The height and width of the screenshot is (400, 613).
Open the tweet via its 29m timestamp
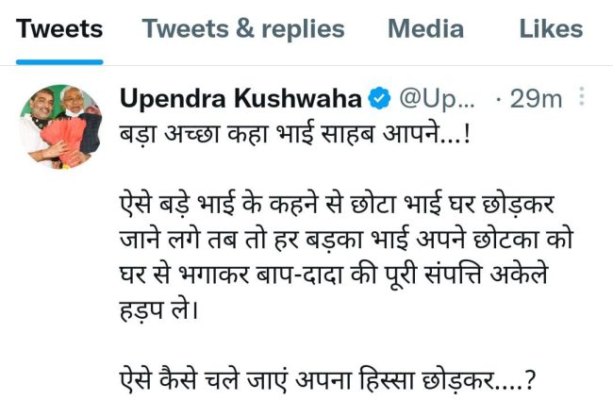click(536, 99)
